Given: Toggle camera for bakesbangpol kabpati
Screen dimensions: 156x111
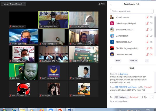Looking at the screenshot, I should coord(151,23).
